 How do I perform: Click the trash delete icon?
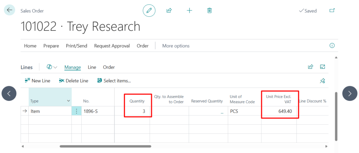click(210, 11)
